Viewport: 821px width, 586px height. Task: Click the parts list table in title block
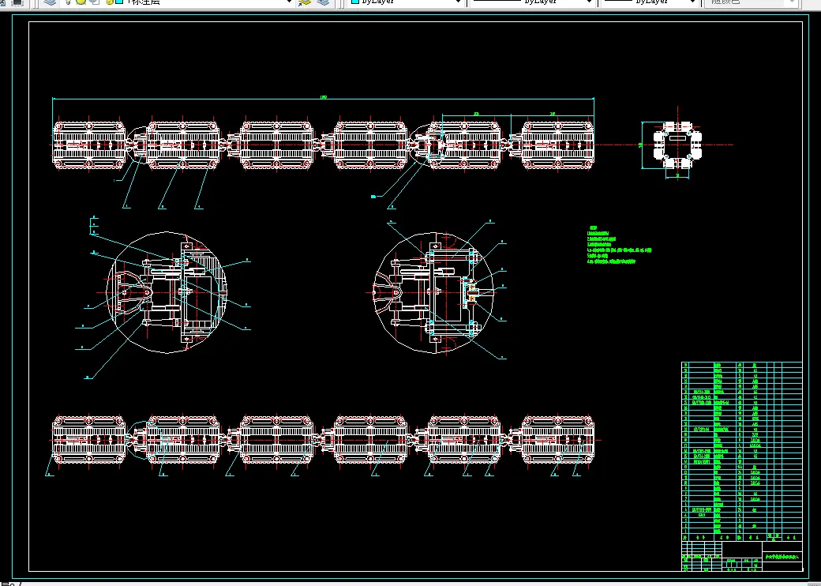click(x=741, y=452)
